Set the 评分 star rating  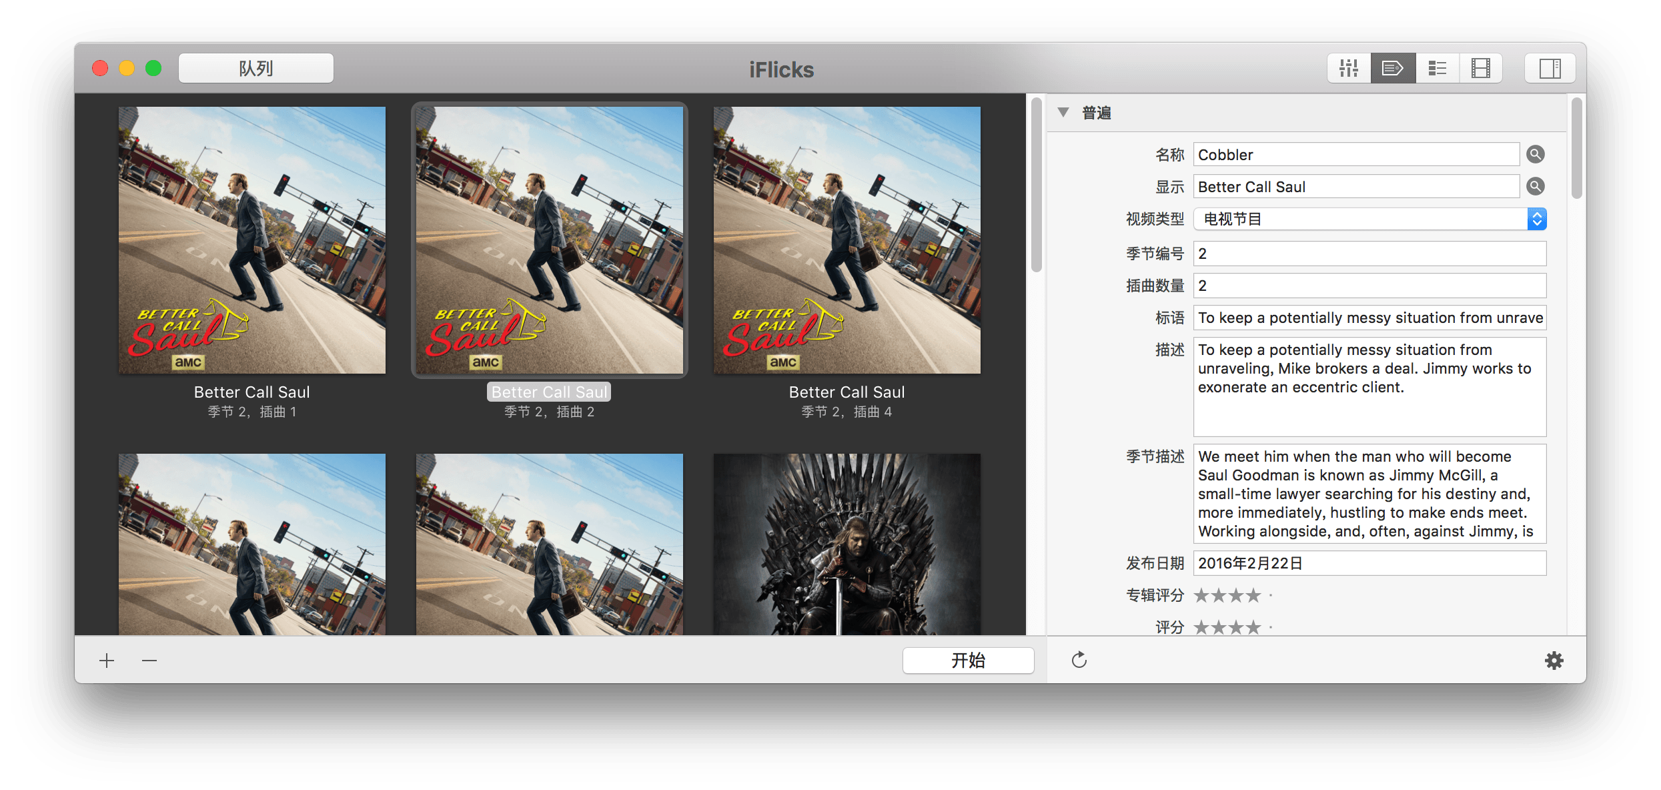click(1233, 627)
